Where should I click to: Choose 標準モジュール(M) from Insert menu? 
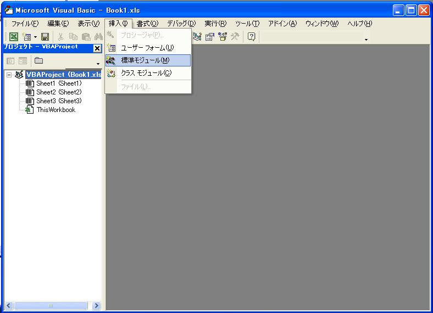click(148, 60)
